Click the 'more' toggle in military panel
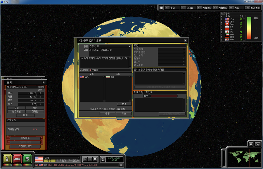Viewport: 263px width, 169px height. [41, 87]
